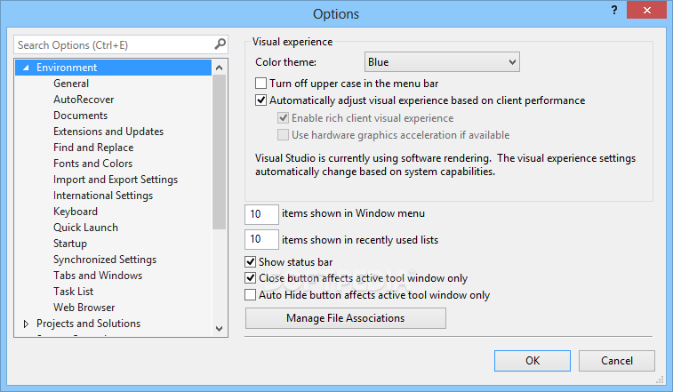Screen dimensions: 673x392
Task: Click the search magnifier icon
Action: 220,44
